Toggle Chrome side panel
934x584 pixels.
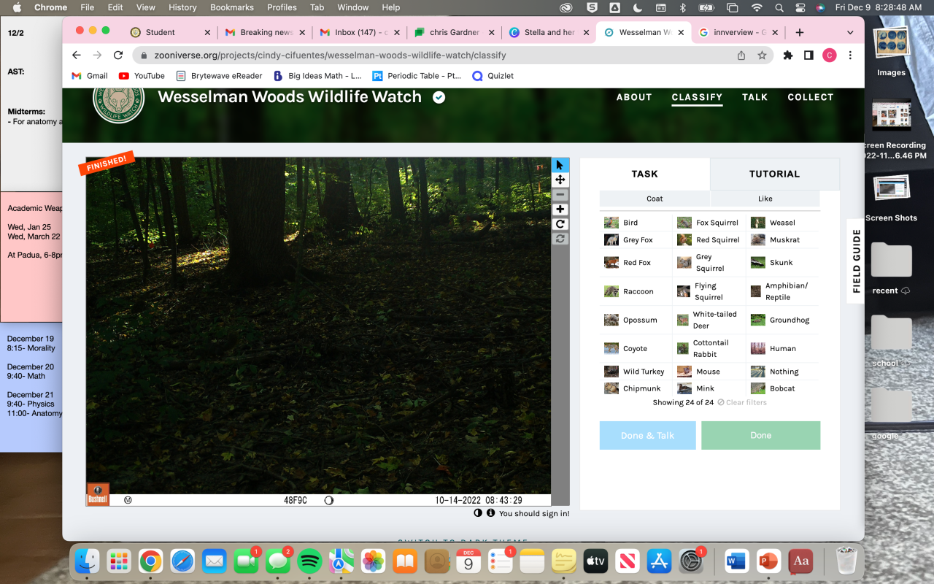coord(808,55)
